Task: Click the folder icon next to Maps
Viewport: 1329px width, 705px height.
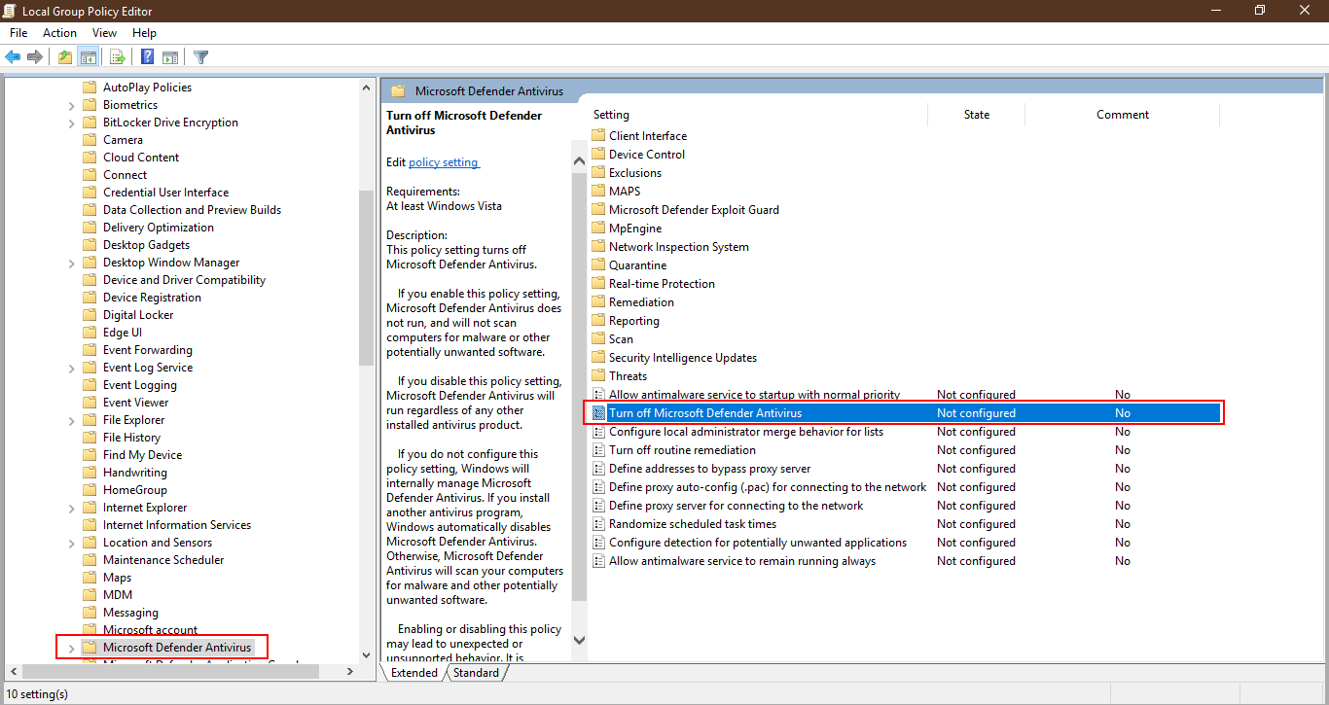Action: tap(90, 578)
